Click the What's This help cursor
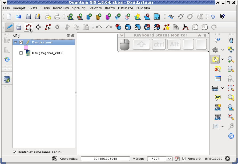This screenshot has width=238, height=164. pyautogui.click(x=222, y=16)
